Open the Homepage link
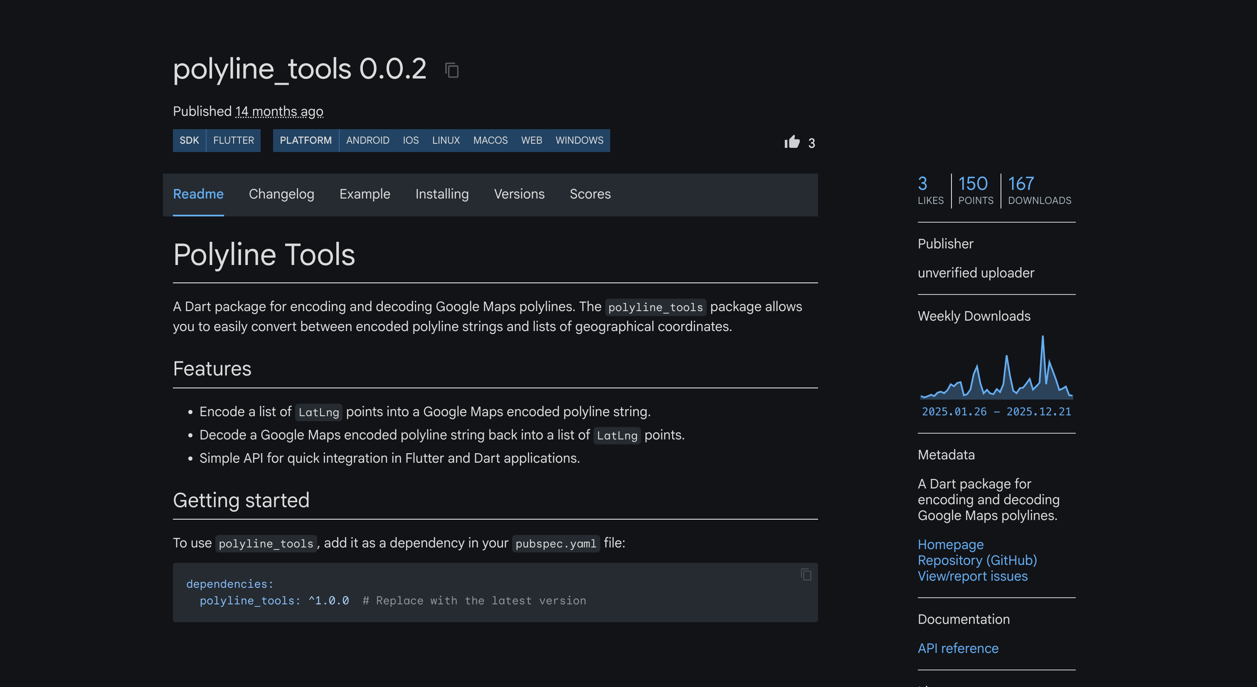 point(950,544)
